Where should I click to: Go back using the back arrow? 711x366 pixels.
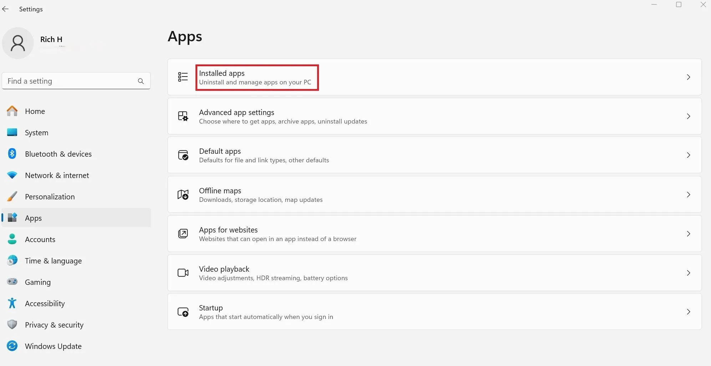pos(6,9)
